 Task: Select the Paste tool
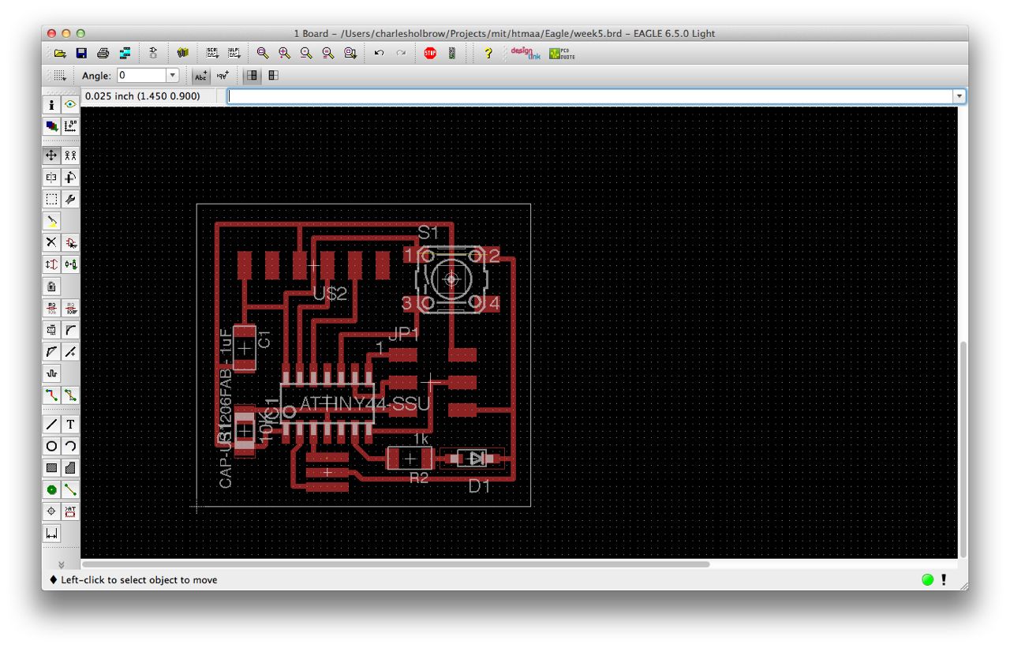click(51, 222)
